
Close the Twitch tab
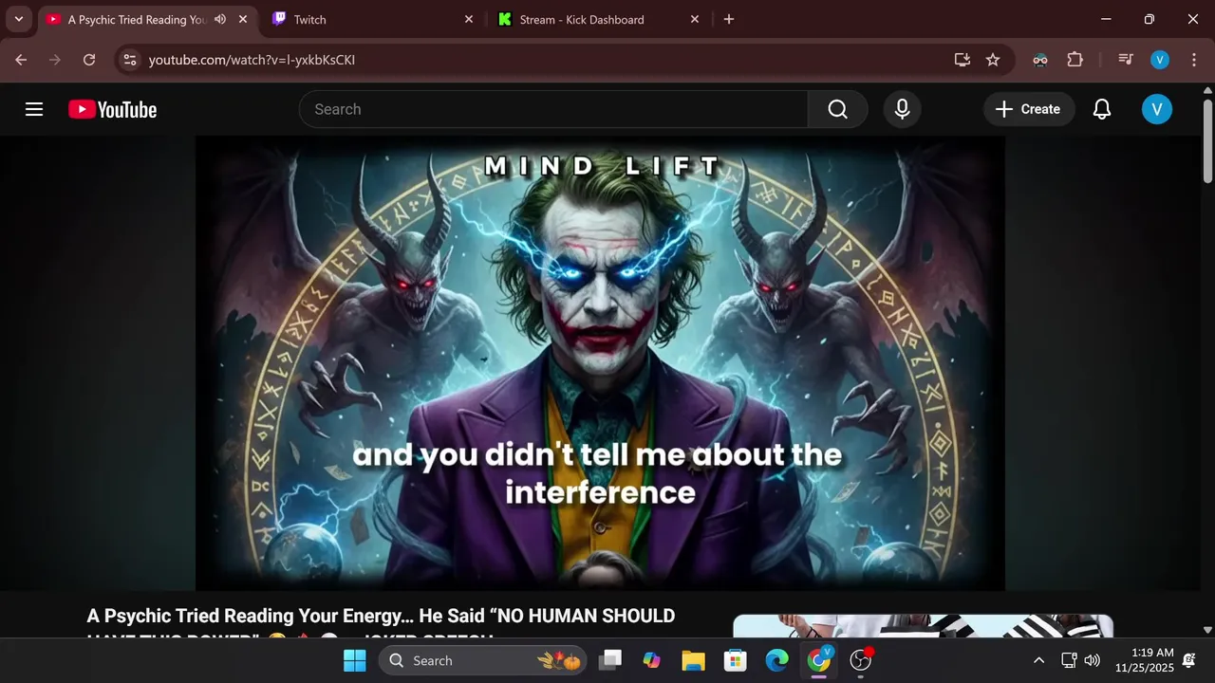pos(469,19)
